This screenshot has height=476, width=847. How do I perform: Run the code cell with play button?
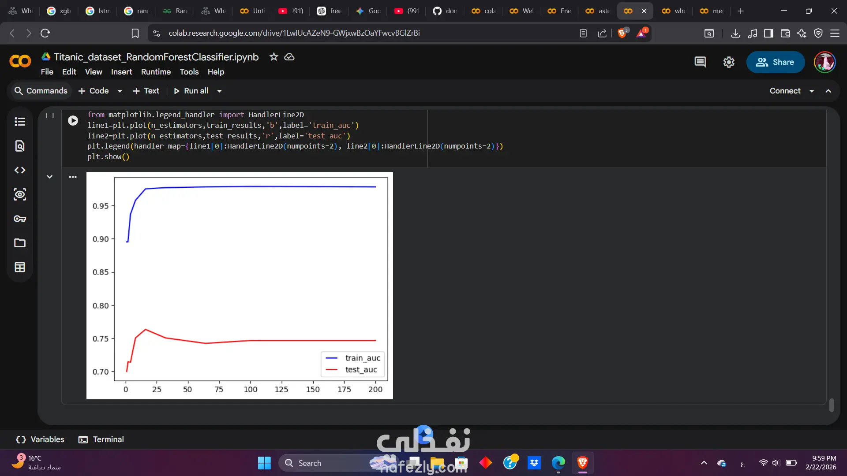pos(73,120)
